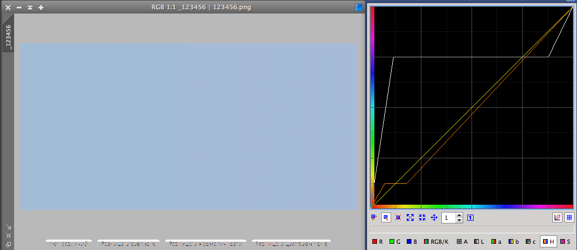Click the blue square icon in image title bar
The image size is (577, 250).
[358, 7]
